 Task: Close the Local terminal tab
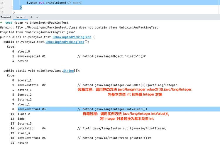coord(25,17)
